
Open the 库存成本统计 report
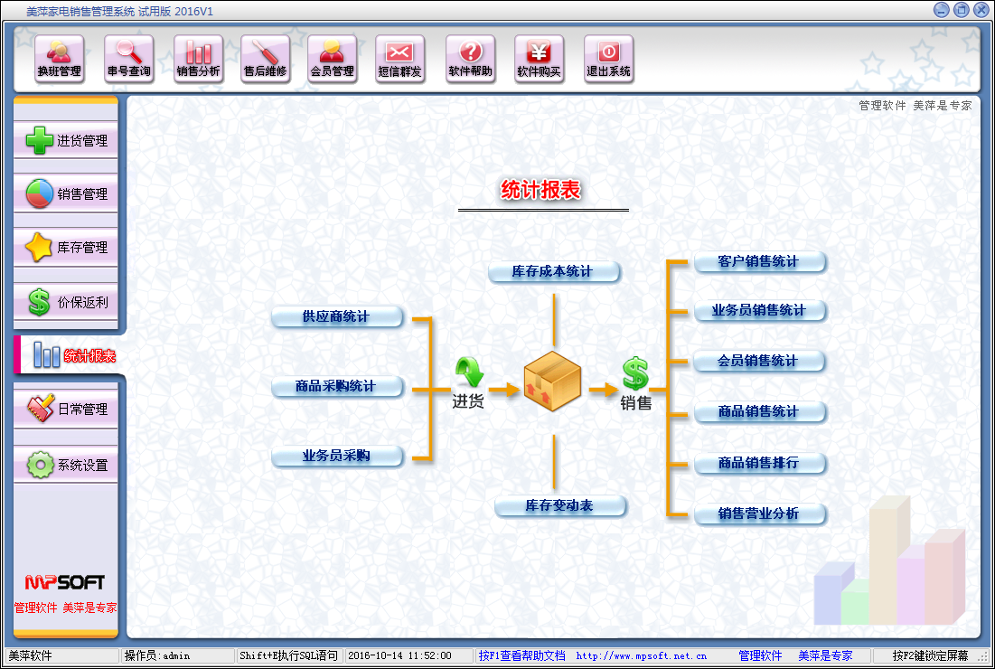click(x=552, y=271)
